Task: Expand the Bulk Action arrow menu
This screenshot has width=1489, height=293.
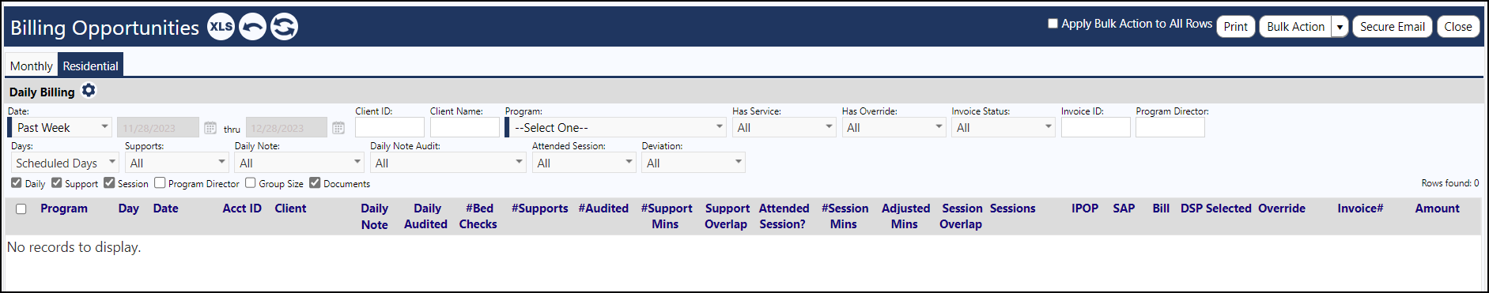Action: point(1340,27)
